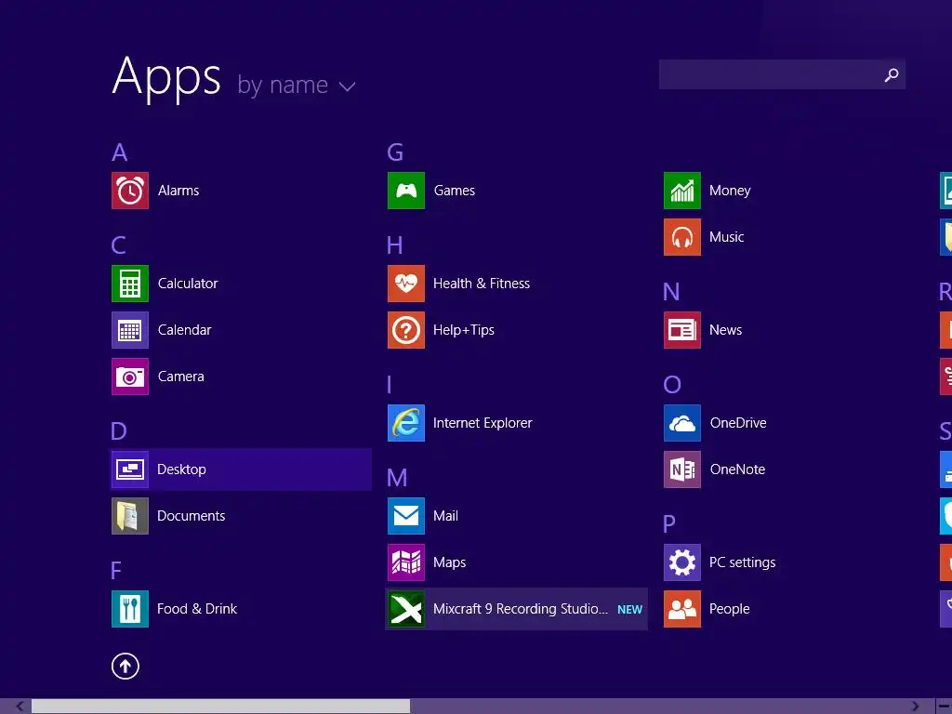952x714 pixels.
Task: Click the 'Help+Tips' label text
Action: coord(464,330)
